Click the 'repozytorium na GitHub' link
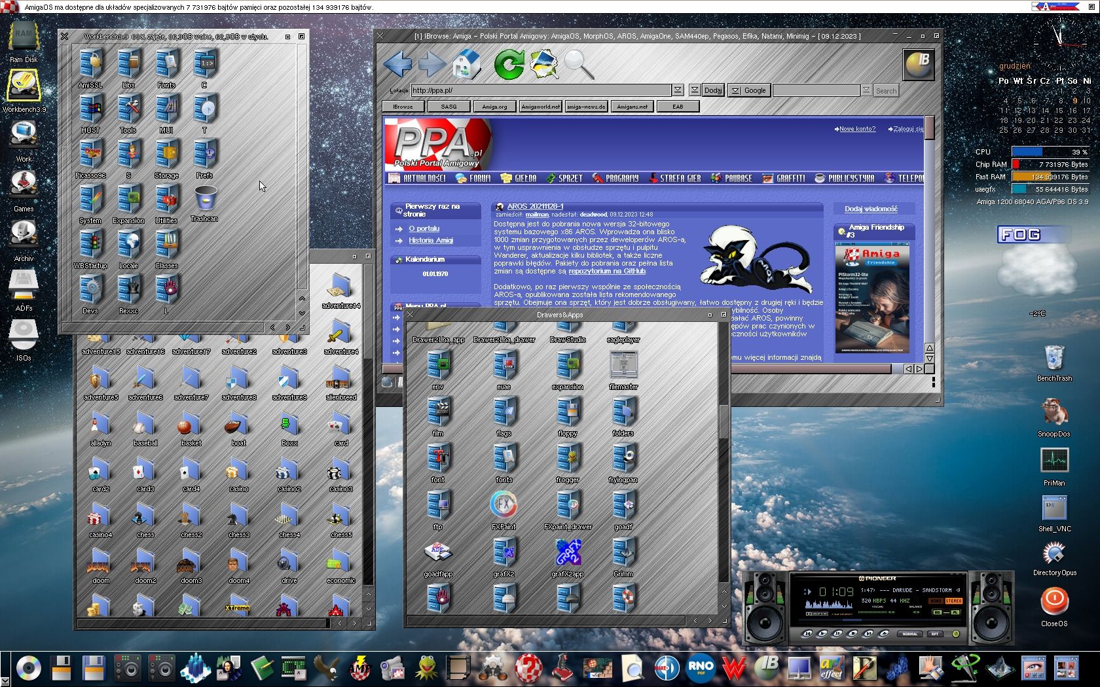Image resolution: width=1100 pixels, height=687 pixels. pyautogui.click(x=607, y=271)
